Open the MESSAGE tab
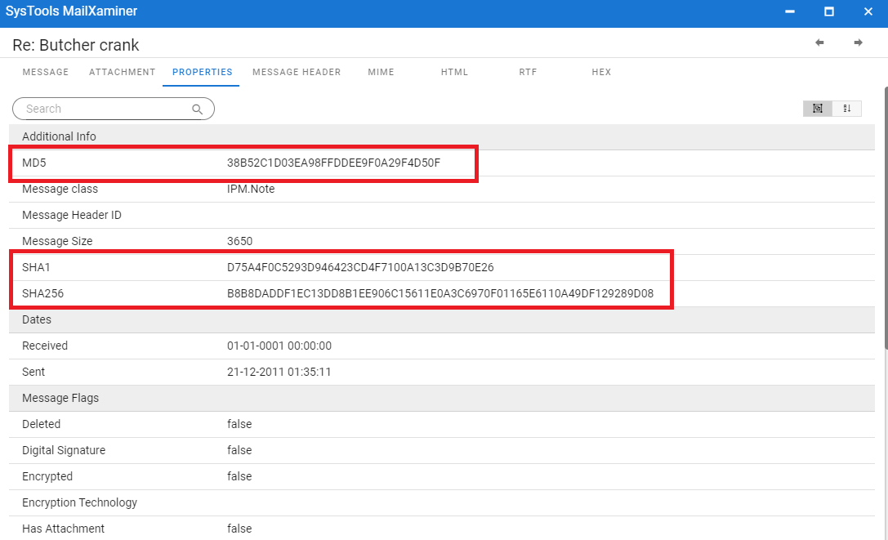Screen dimensions: 888x540 click(45, 72)
